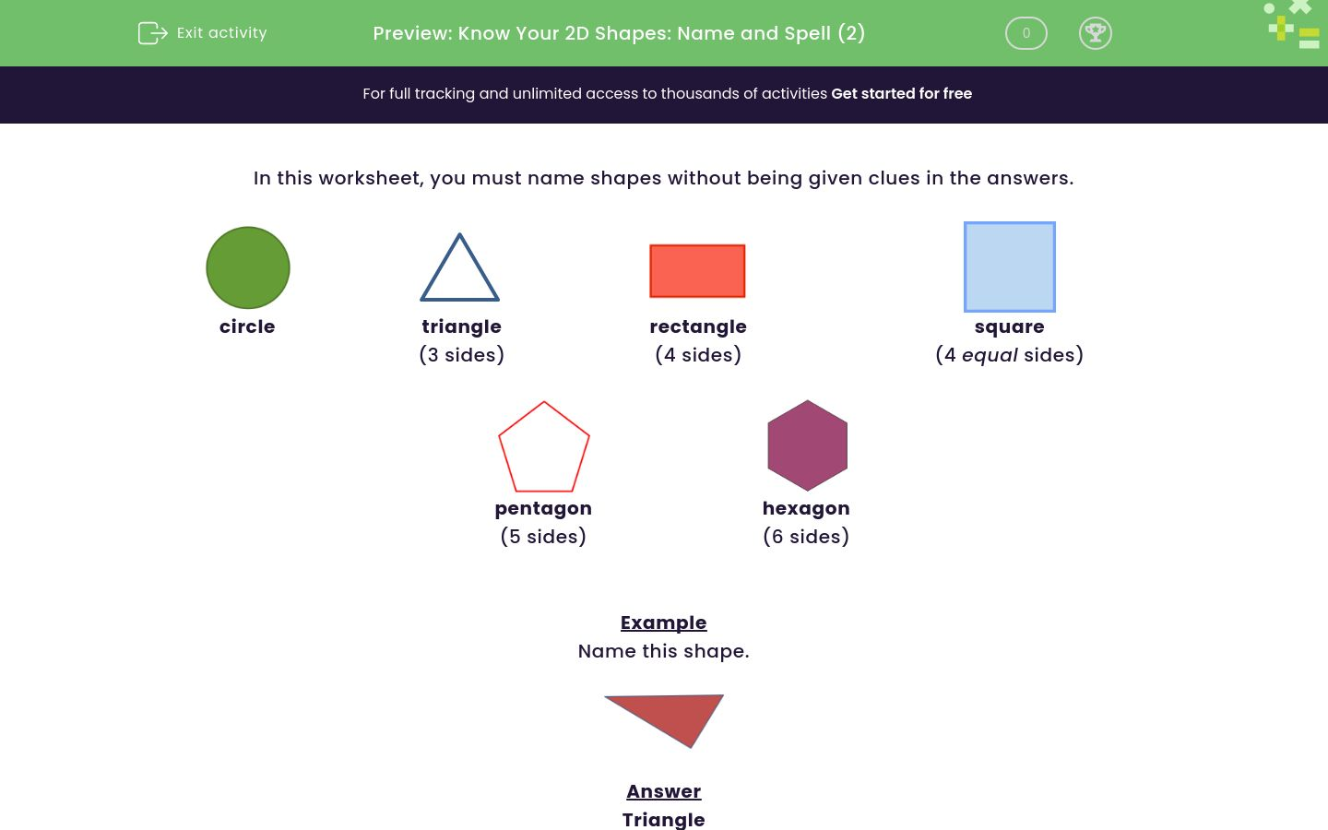
Task: Click the EdPlace logo in the corner
Action: click(1290, 25)
